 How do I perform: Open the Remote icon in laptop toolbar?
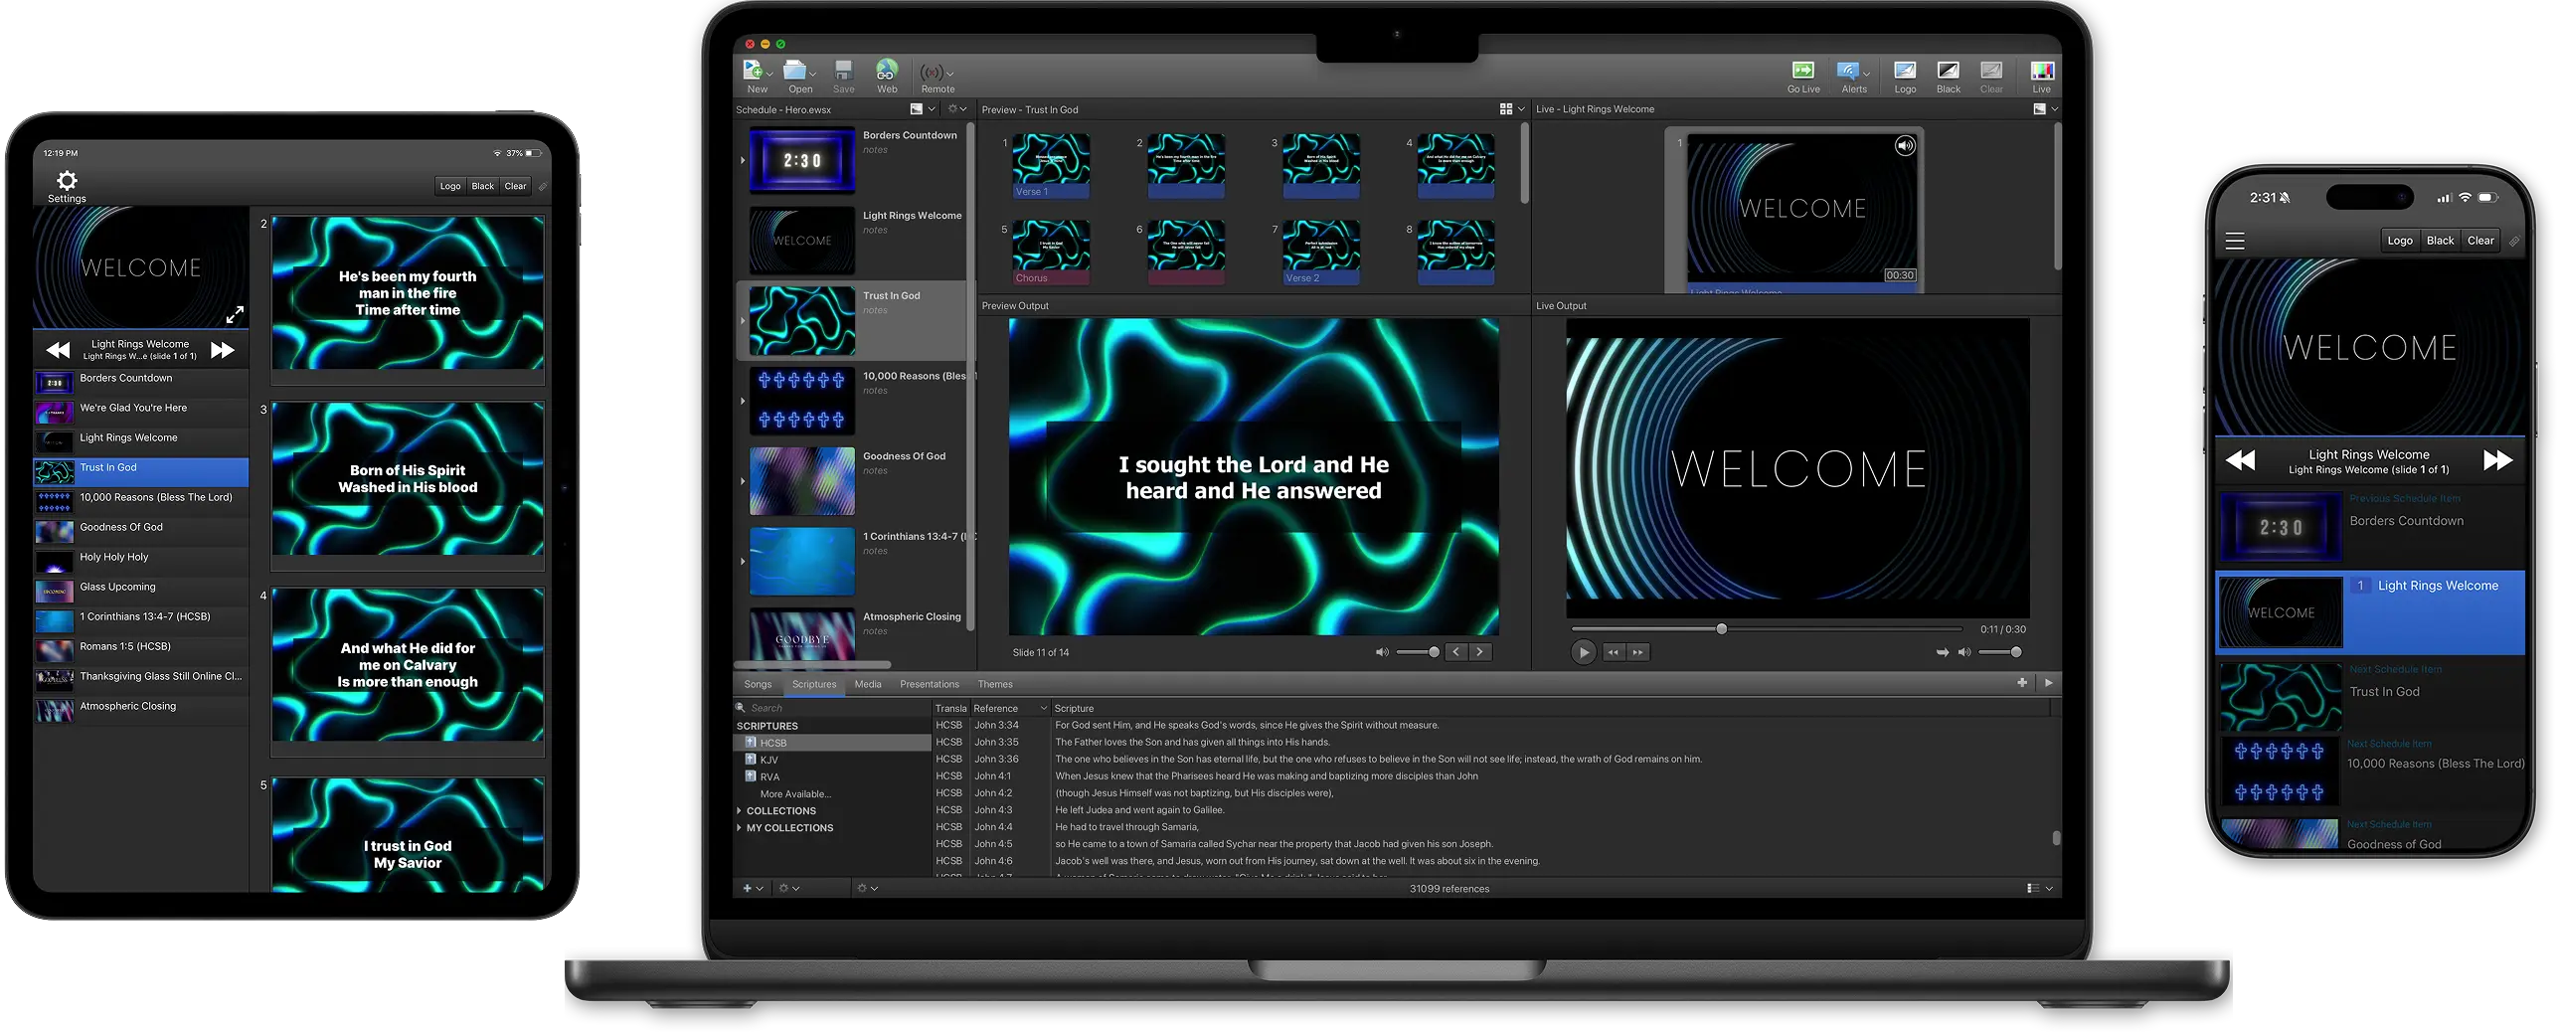pyautogui.click(x=932, y=73)
